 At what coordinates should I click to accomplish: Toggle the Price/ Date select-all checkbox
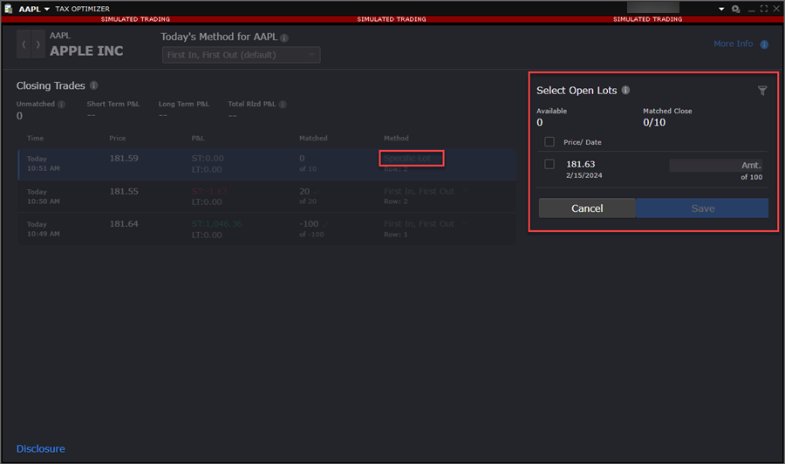[549, 142]
